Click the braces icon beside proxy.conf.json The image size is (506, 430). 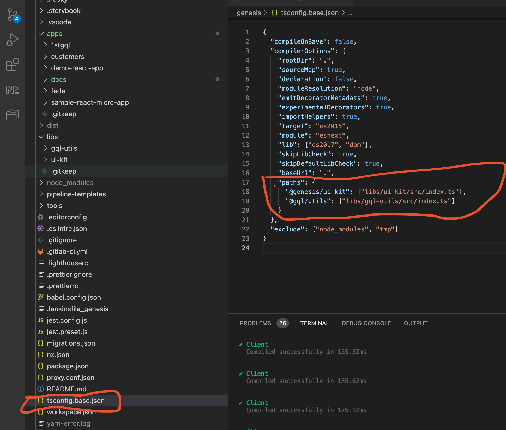click(41, 377)
